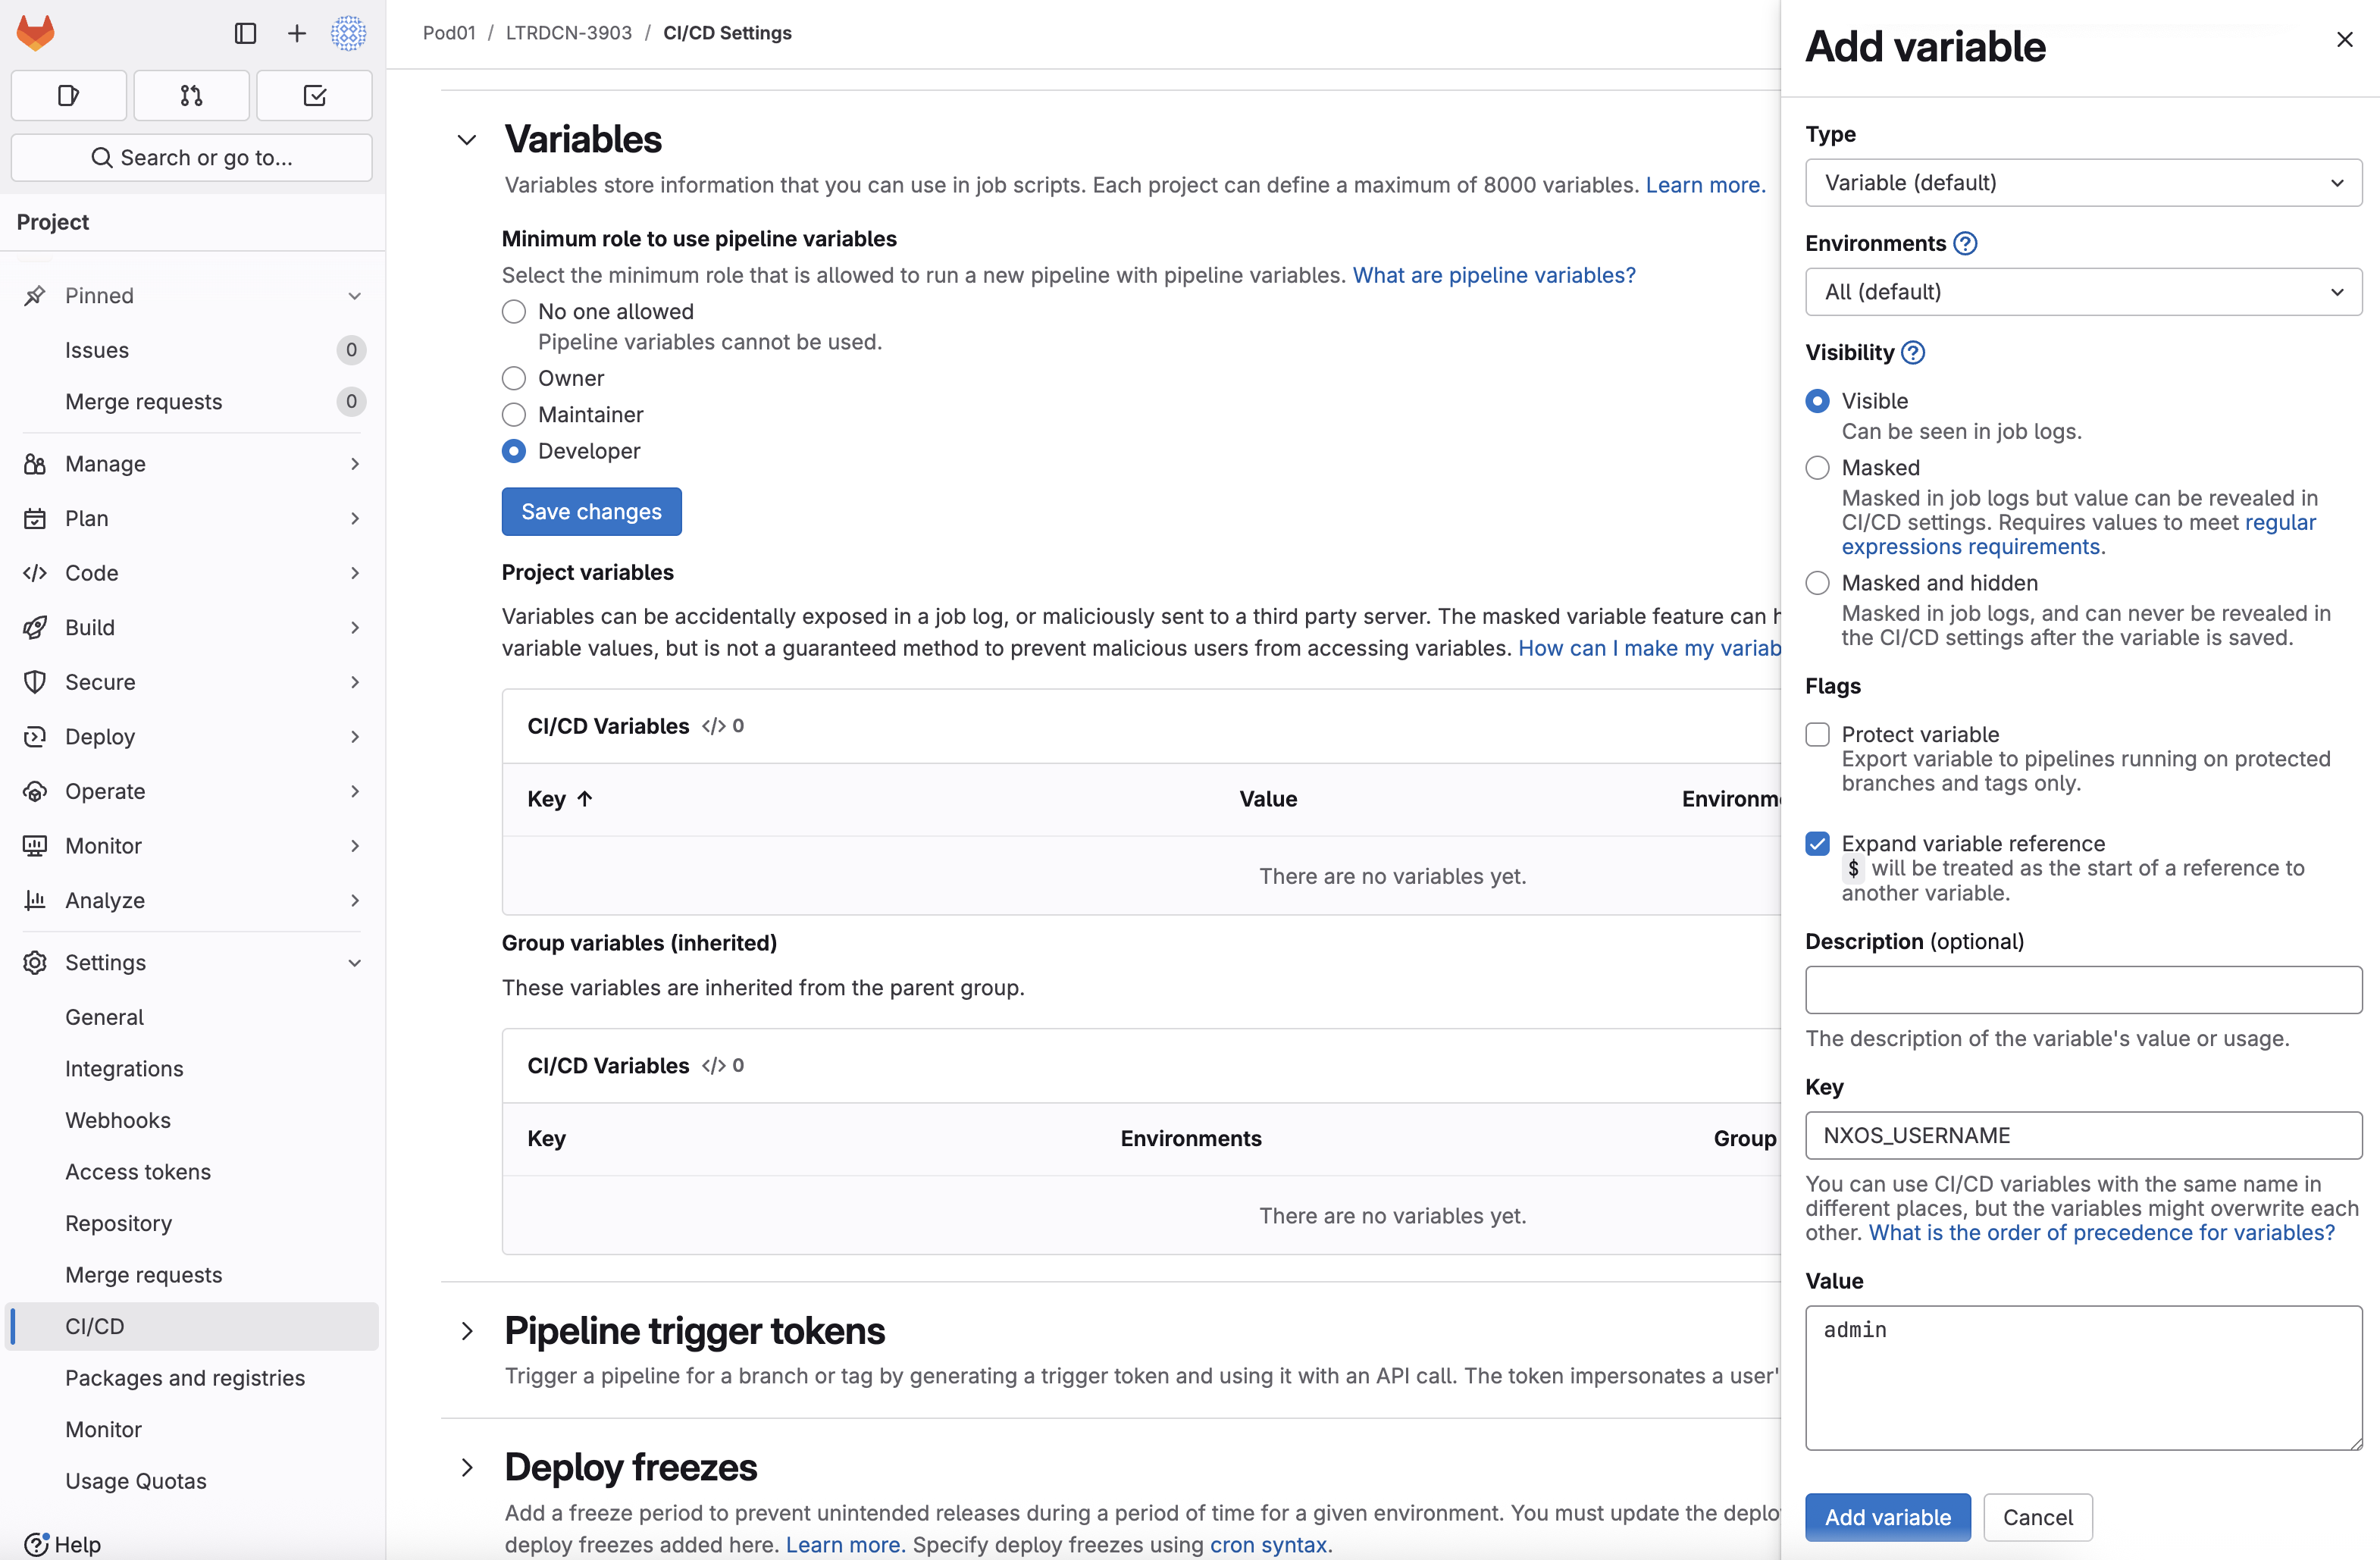Choose Visible visibility option

coord(1818,401)
